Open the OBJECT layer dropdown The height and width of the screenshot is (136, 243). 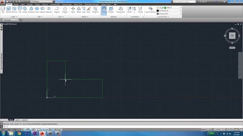[169, 8]
